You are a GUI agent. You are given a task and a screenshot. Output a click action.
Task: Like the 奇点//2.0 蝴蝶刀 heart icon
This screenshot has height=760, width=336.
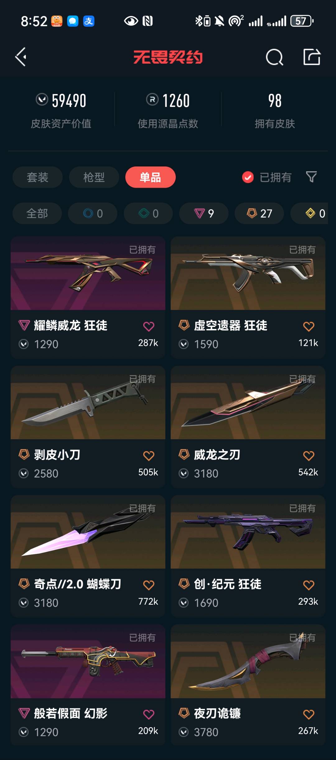[149, 585]
